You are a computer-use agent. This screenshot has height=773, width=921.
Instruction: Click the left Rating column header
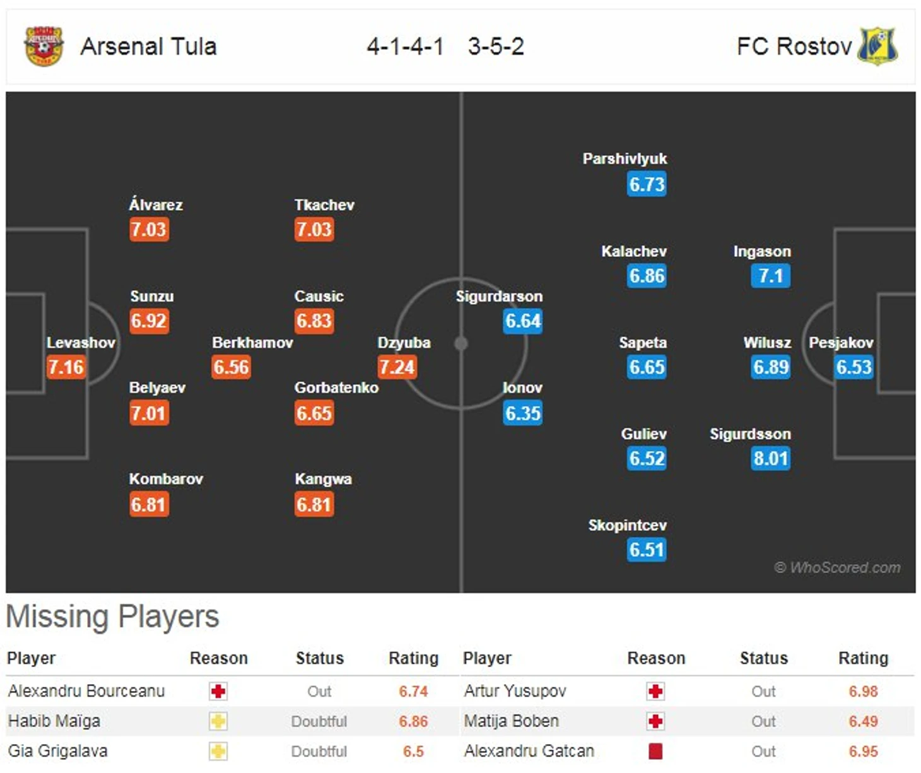[x=413, y=658]
